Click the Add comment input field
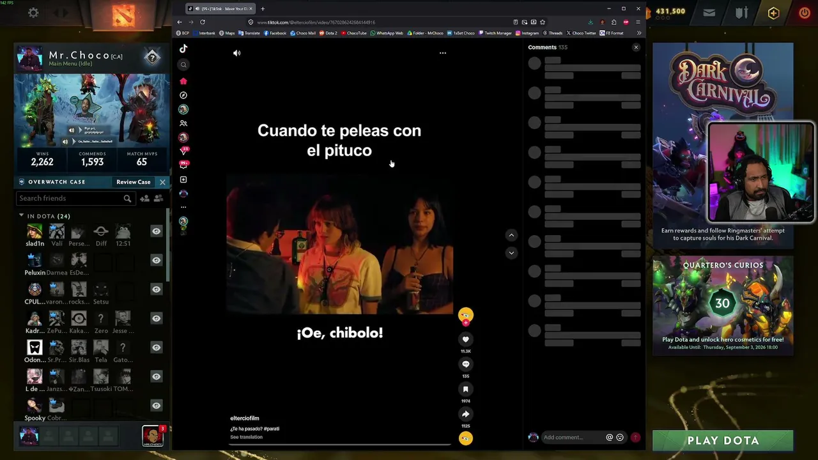Image resolution: width=818 pixels, height=460 pixels. click(x=574, y=438)
